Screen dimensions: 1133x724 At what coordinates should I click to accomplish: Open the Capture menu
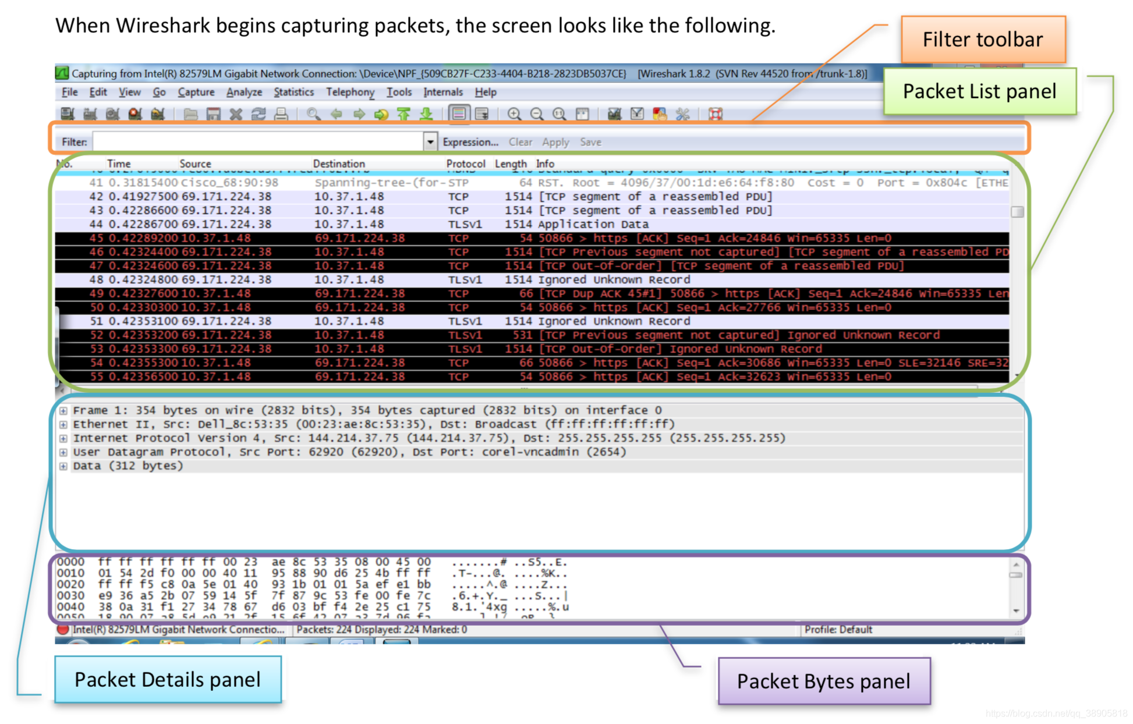coord(196,92)
